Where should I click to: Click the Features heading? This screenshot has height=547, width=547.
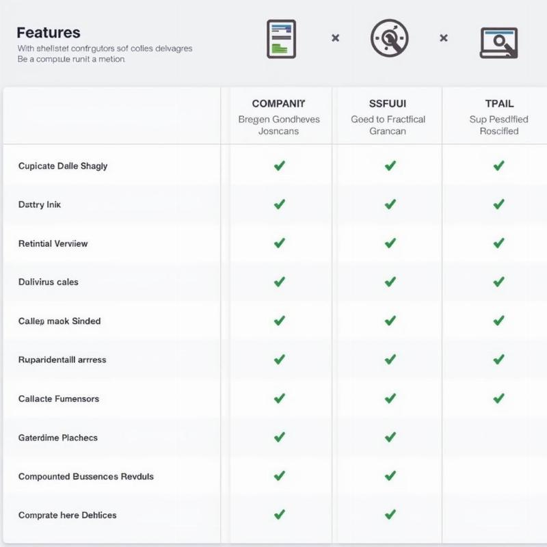point(49,32)
